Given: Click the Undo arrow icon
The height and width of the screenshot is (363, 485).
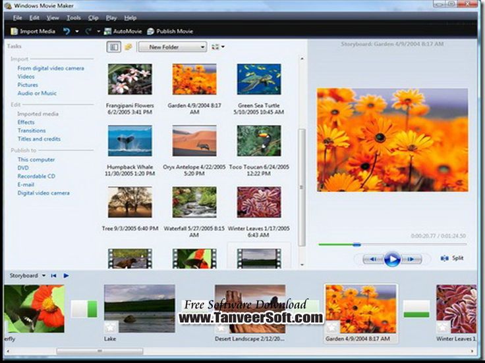Looking at the screenshot, I should click(67, 31).
